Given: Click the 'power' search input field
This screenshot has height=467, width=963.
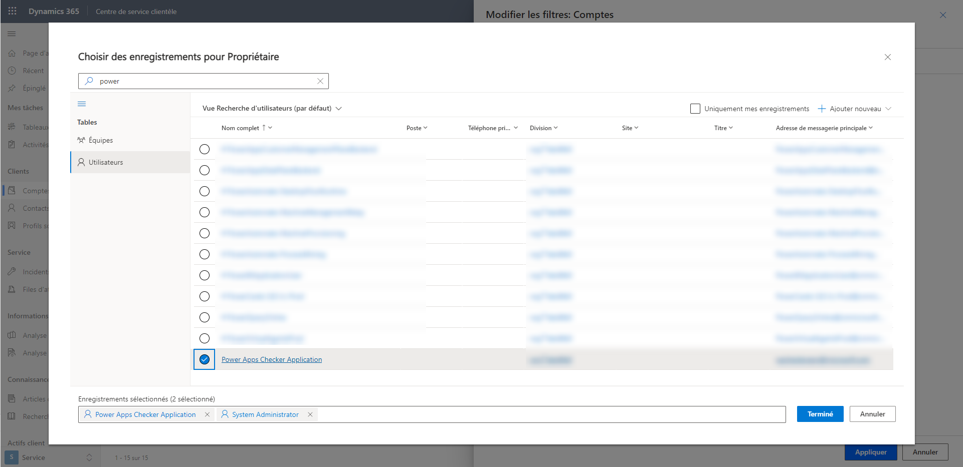Looking at the screenshot, I should coord(204,81).
